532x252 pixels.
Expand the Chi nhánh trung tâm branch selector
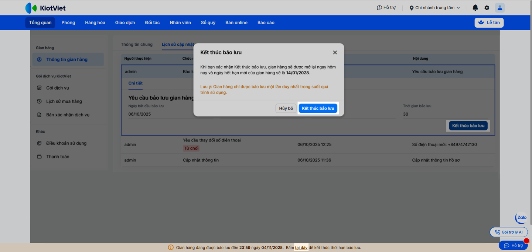click(435, 8)
